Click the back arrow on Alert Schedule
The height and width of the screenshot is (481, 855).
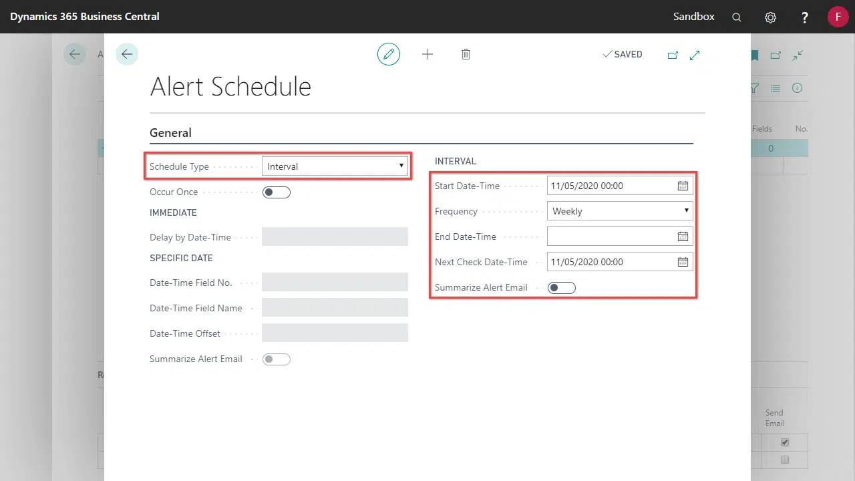(127, 54)
